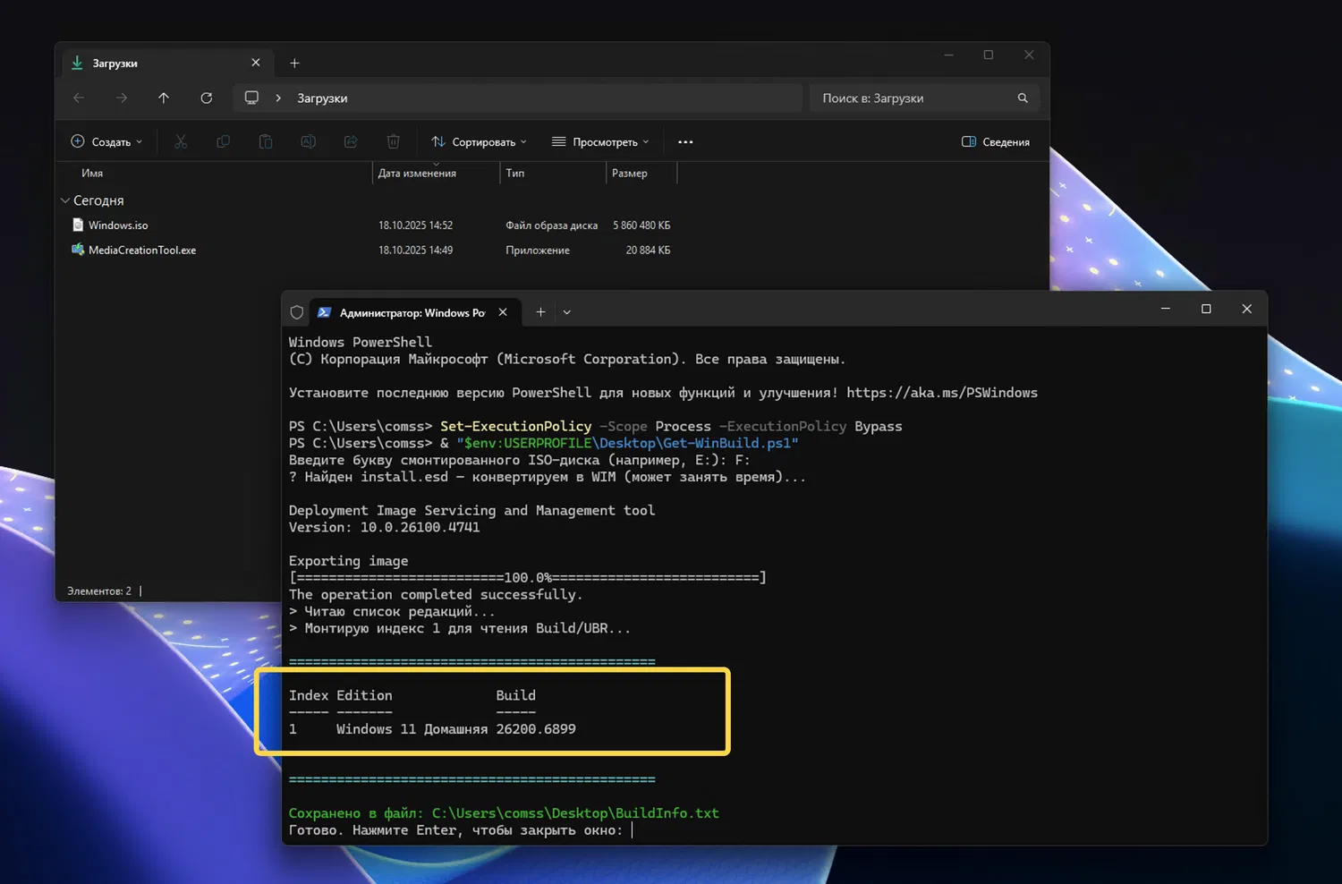
Task: Click the Share icon in toolbar
Action: 351,141
